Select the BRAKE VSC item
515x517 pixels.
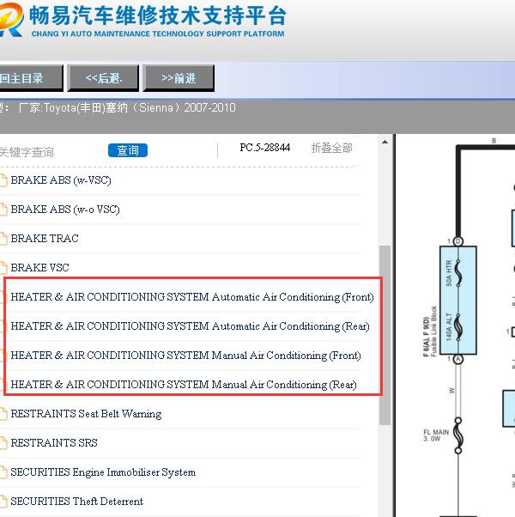tap(39, 267)
